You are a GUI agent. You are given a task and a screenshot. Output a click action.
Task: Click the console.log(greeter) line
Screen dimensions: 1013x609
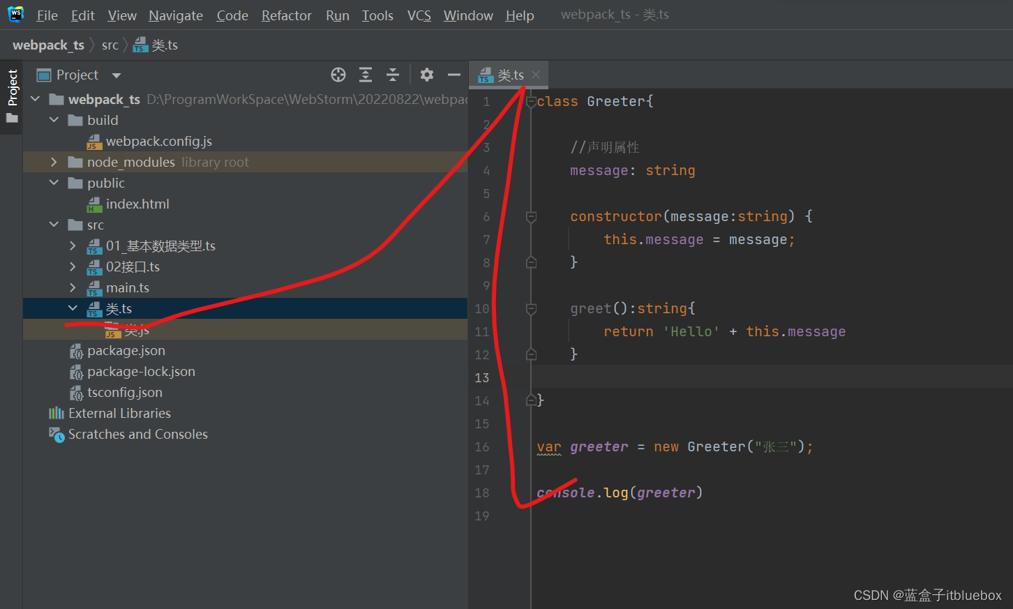620,493
